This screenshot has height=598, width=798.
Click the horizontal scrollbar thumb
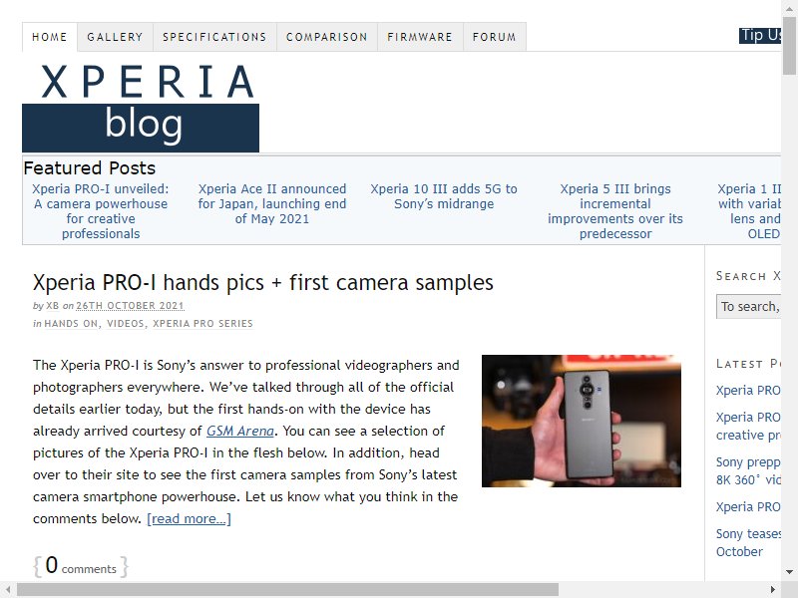point(287,590)
